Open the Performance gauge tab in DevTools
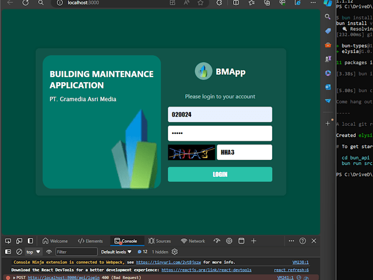The height and width of the screenshot is (280, 373). (217, 241)
